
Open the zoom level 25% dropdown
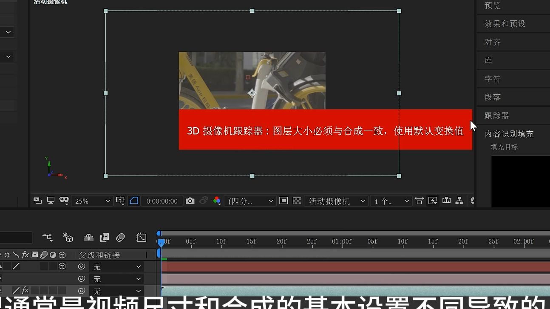pos(92,201)
